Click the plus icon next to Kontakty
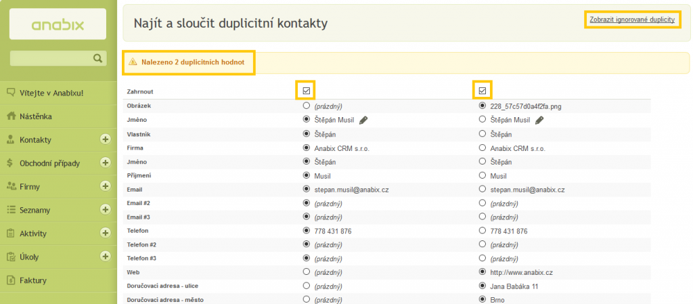 105,139
